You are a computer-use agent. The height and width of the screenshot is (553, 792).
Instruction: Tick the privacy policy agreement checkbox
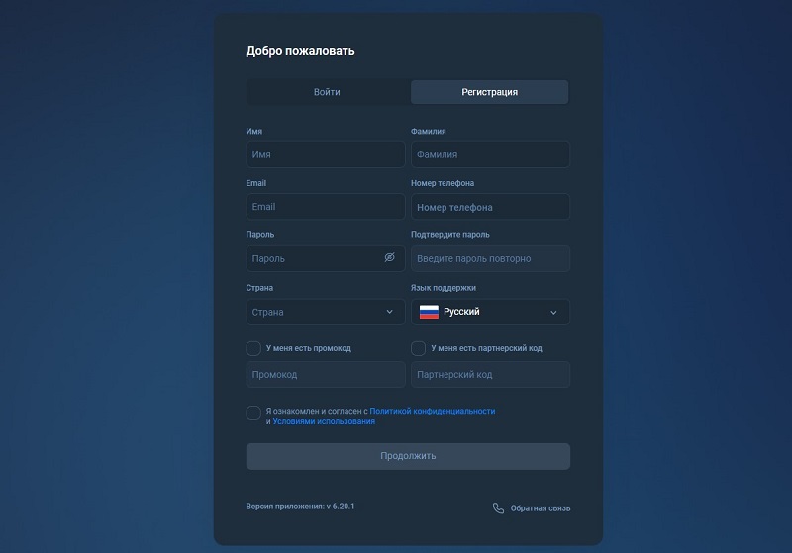point(253,414)
